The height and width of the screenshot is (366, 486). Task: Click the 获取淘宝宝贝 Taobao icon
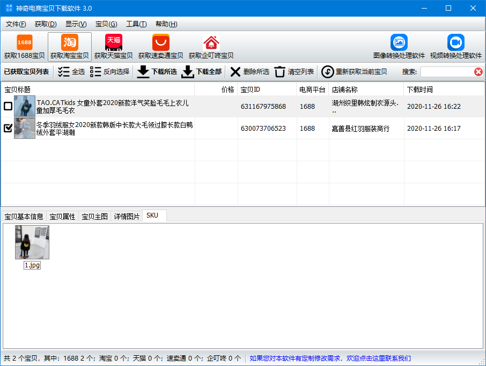(70, 42)
